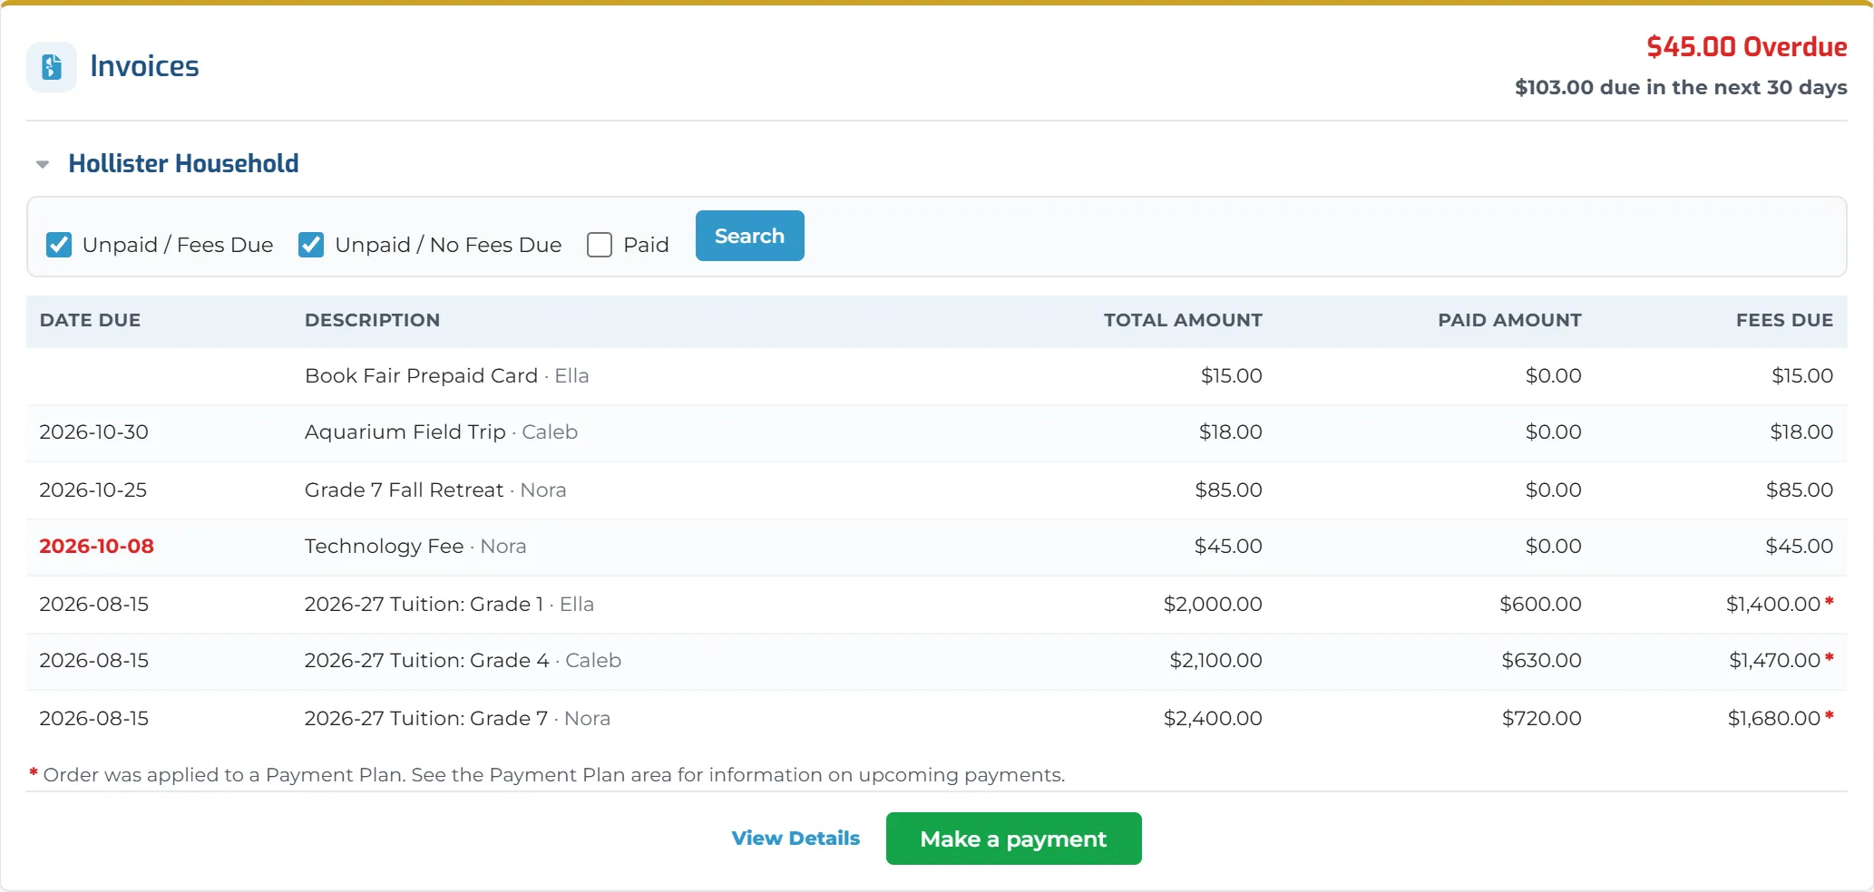This screenshot has width=1874, height=892.
Task: Click the $2,100.00 total amount
Action: click(x=1215, y=661)
